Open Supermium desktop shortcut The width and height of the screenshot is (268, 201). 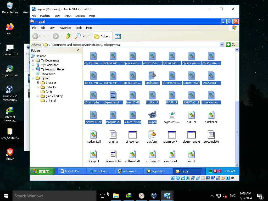pyautogui.click(x=10, y=71)
